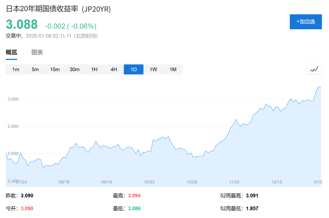Switch to the 1H interval

coord(94,69)
